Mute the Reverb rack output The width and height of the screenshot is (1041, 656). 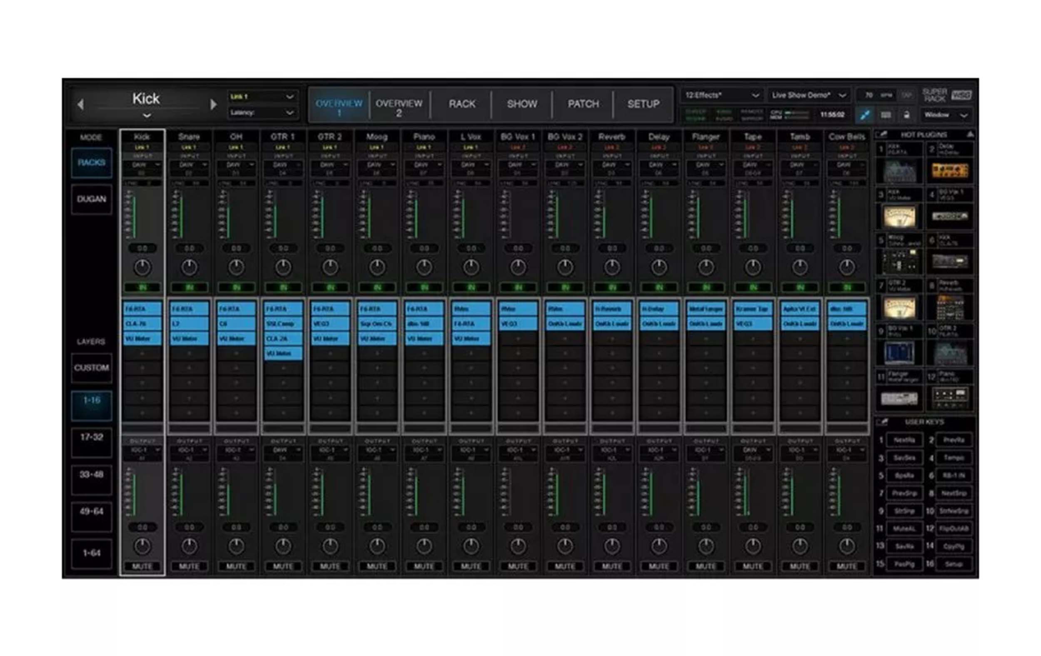(612, 566)
